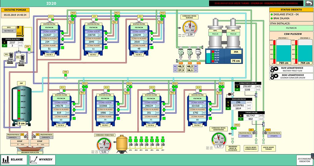Click gear icon beside Legenda oznaczeń
Viewport: 314px width, 166px height.
[274, 77]
